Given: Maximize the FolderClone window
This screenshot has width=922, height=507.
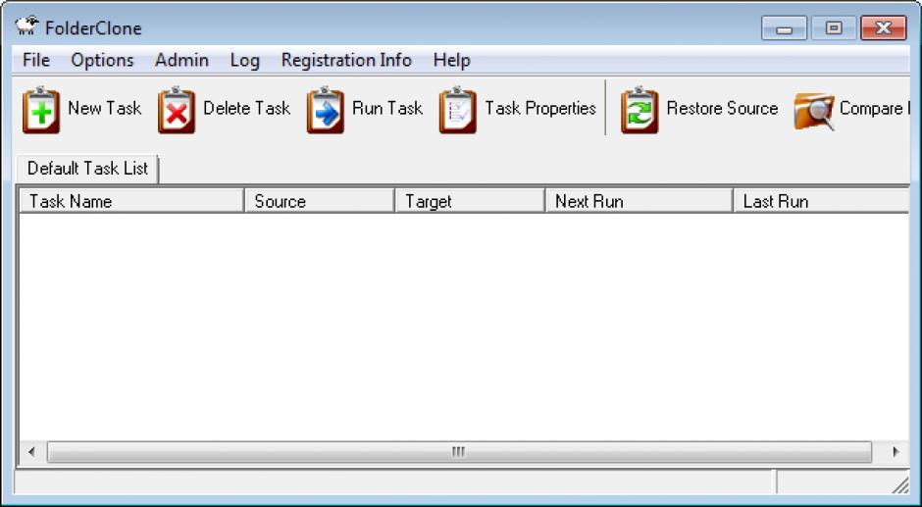Looking at the screenshot, I should coord(834,28).
